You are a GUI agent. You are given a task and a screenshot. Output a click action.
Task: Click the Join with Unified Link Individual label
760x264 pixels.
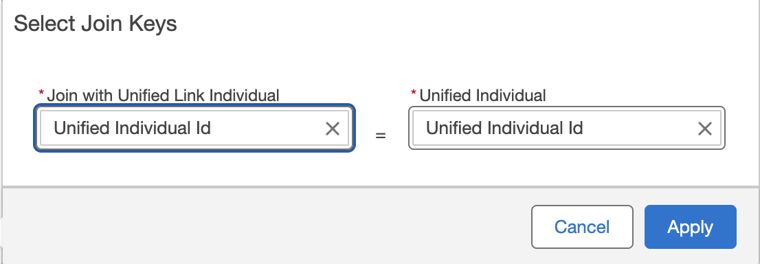163,95
